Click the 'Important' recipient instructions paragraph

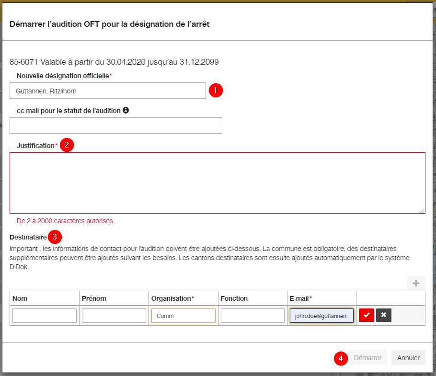click(x=209, y=258)
